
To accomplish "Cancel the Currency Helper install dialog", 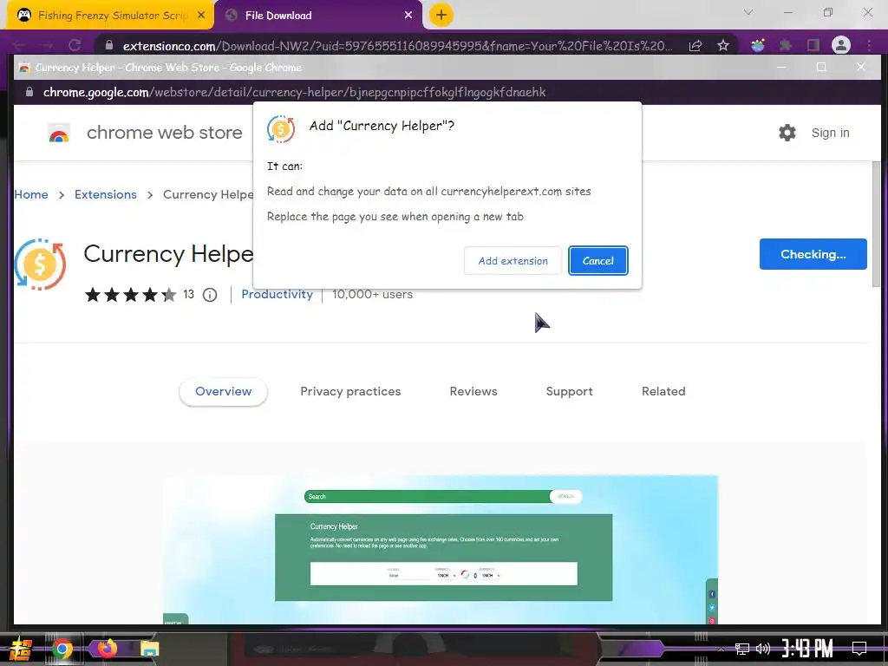I will click(x=598, y=260).
